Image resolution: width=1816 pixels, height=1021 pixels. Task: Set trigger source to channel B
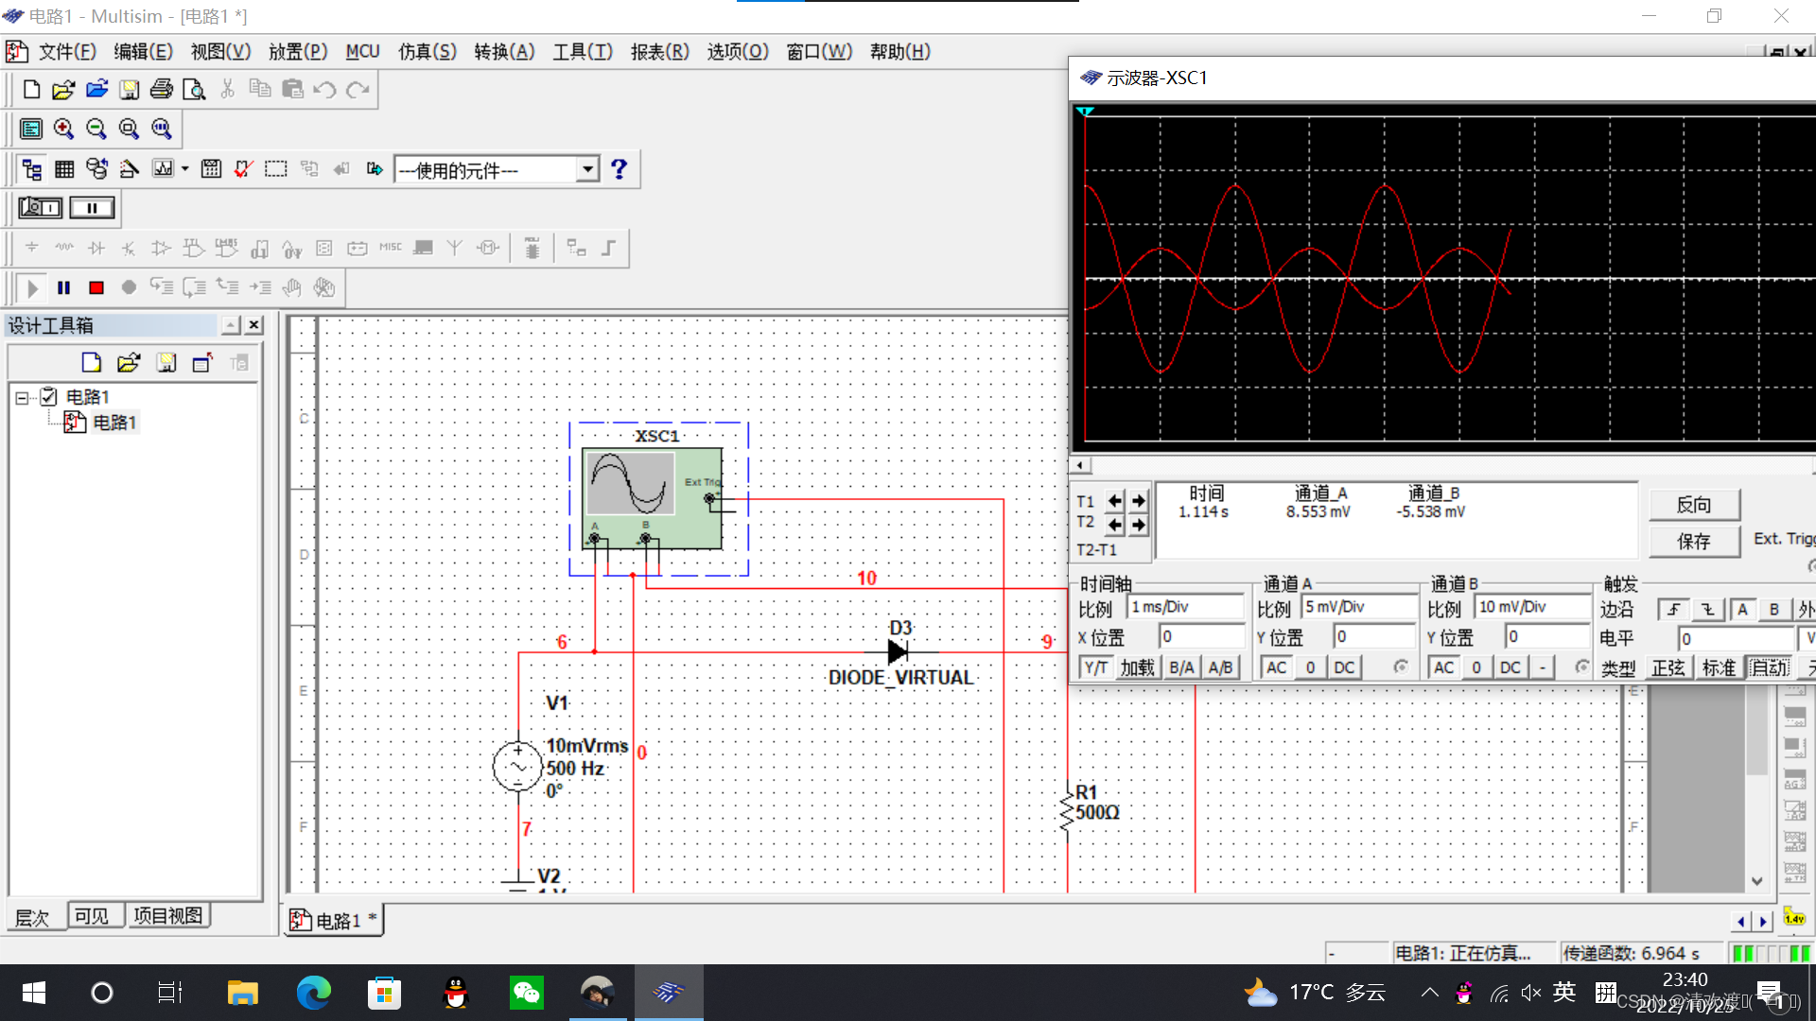point(1774,611)
